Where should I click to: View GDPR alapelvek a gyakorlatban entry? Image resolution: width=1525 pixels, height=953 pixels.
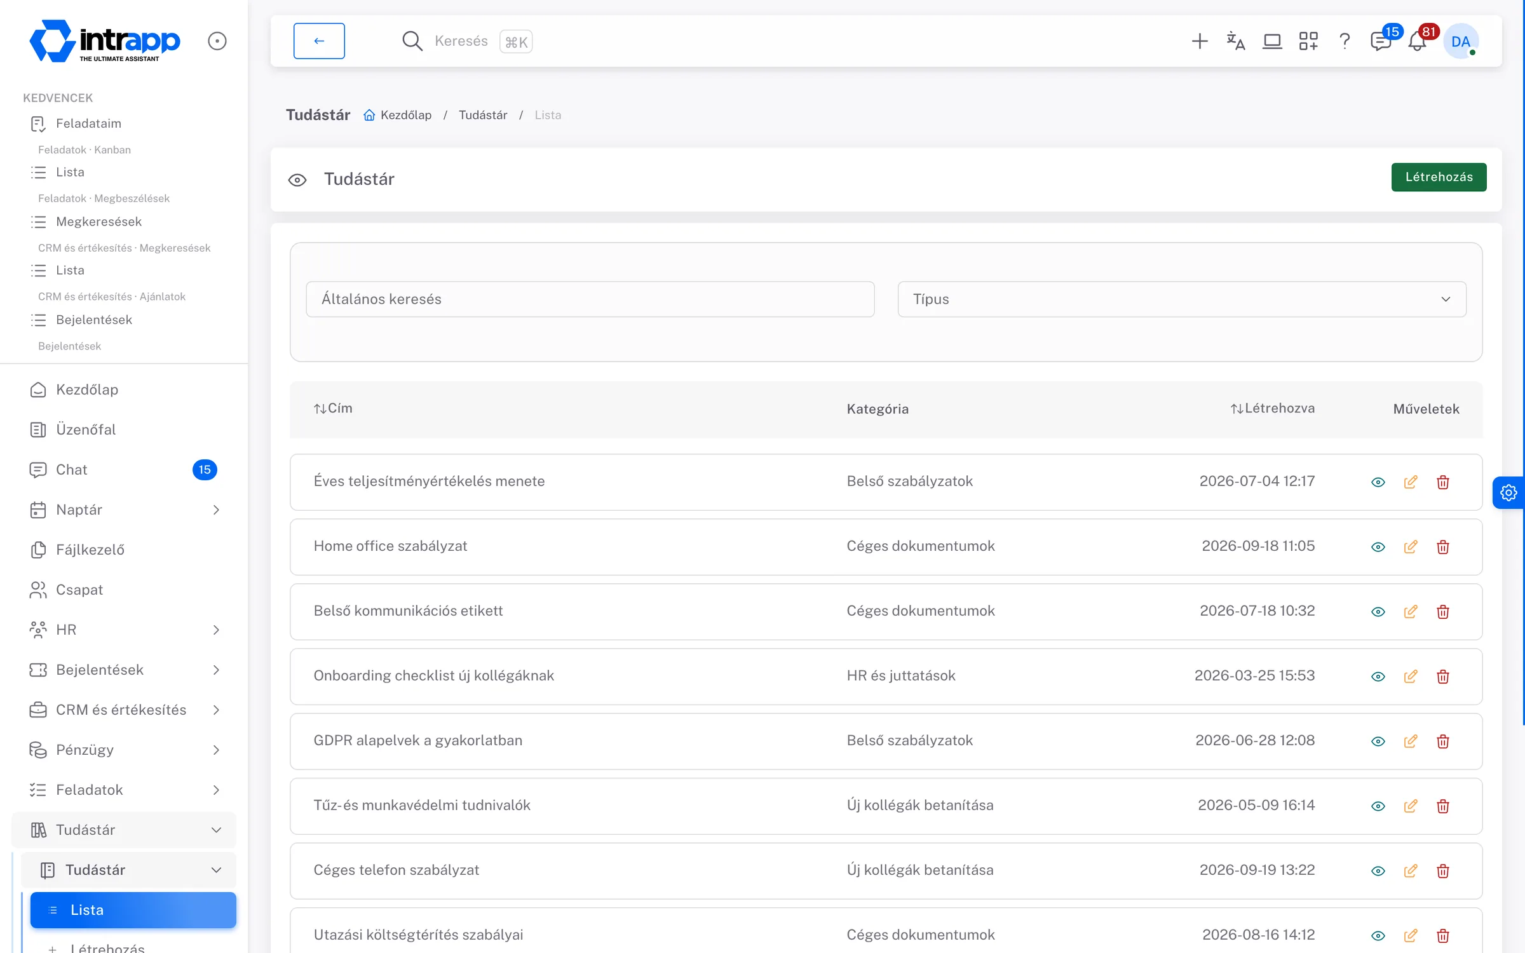[x=1378, y=741]
